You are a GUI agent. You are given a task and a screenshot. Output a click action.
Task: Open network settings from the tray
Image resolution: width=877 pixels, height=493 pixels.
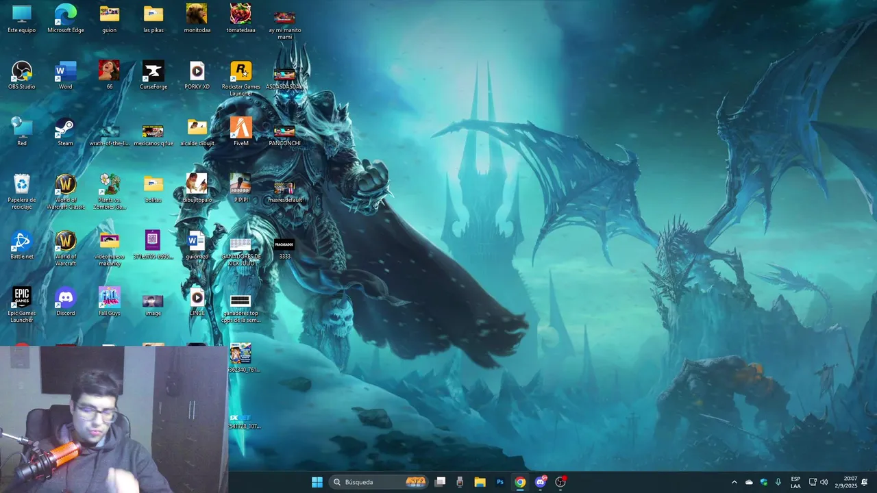click(x=813, y=482)
